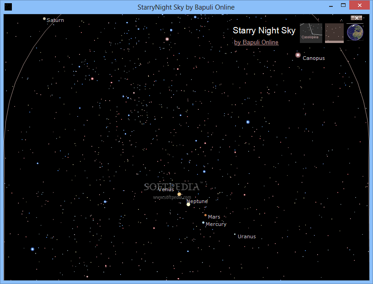Screen dimensions: 373x284
Task: Close the Starry Night Sky overlay panel
Action: coord(357,18)
